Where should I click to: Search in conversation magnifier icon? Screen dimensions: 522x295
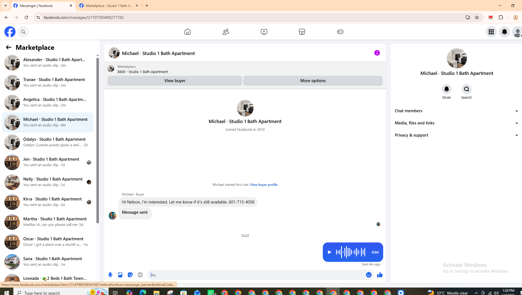467,89
